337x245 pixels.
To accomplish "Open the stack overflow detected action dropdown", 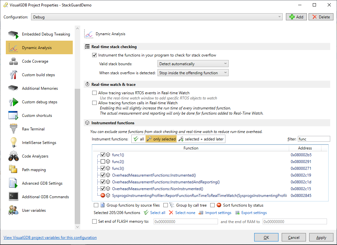I will click(193, 73).
